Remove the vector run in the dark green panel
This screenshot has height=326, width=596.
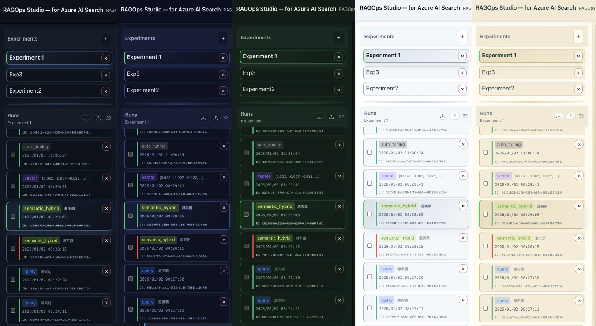point(339,176)
